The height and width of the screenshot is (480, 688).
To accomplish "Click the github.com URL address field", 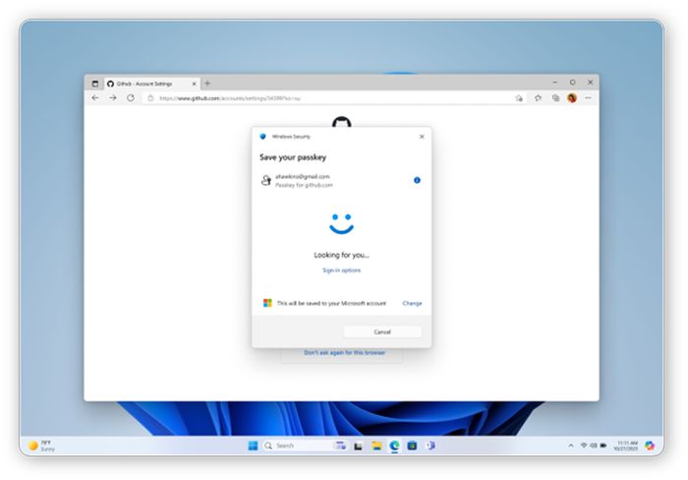I will pos(333,98).
